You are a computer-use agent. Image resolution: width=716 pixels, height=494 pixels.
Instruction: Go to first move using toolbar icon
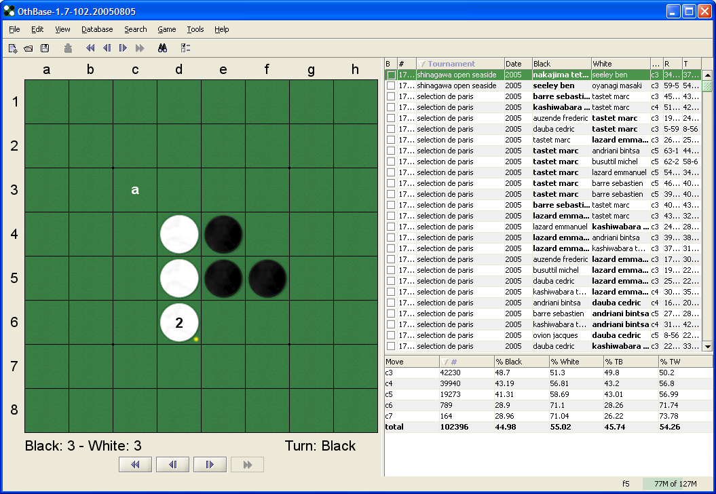tap(90, 48)
